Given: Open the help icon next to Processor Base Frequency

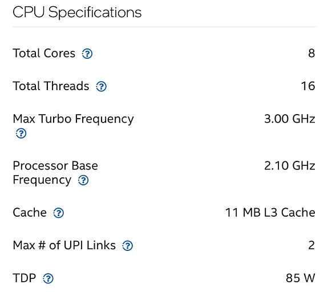Looking at the screenshot, I should (83, 180).
